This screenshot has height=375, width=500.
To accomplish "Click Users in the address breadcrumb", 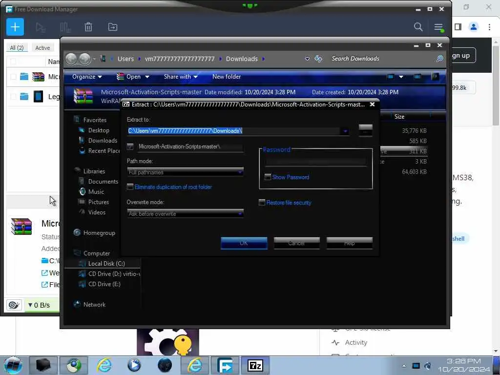I will (125, 59).
